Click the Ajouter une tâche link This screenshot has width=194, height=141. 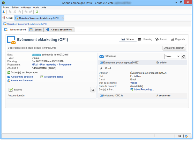54,77
